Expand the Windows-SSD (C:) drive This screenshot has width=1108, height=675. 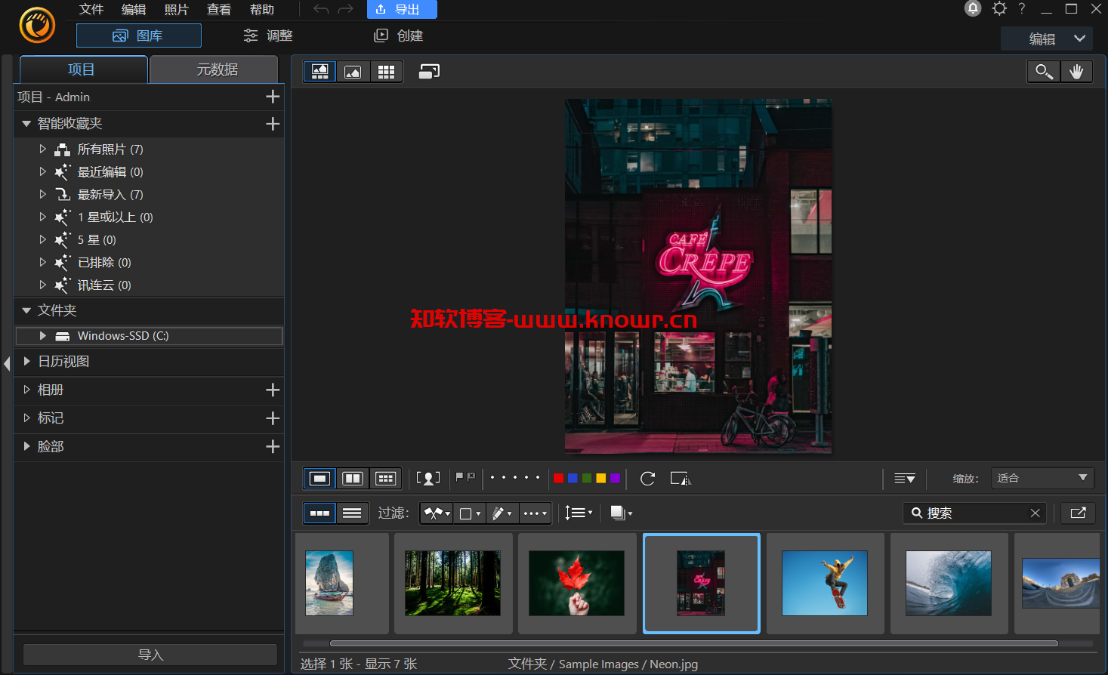pos(42,336)
